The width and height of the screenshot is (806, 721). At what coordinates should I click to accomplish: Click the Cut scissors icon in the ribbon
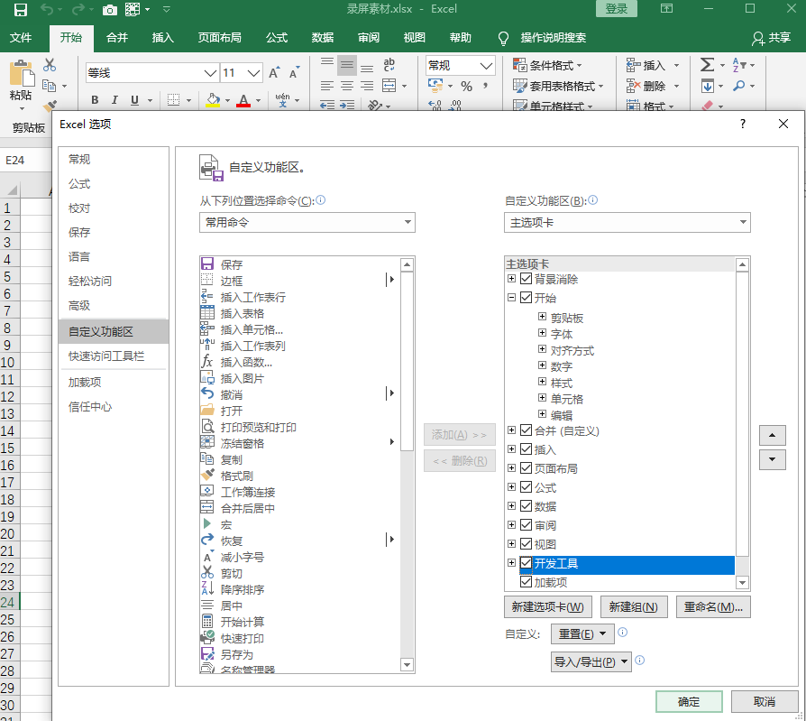click(x=50, y=65)
